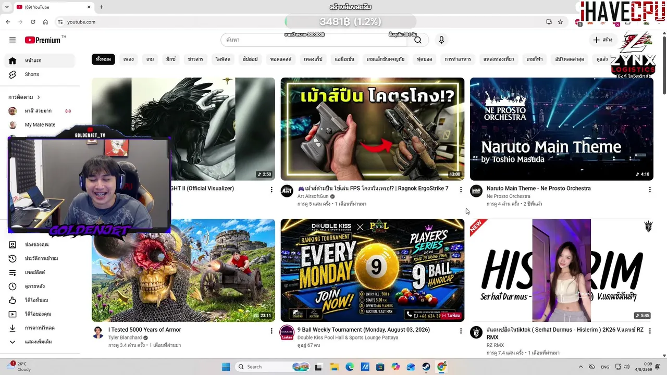
Task: Go to the YouTube Premium logo home
Action: (43, 40)
